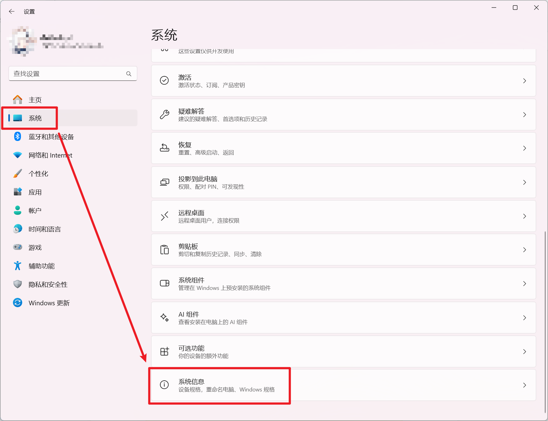
Task: Open 重置、高级启动、返回 subtitle
Action: (x=206, y=153)
